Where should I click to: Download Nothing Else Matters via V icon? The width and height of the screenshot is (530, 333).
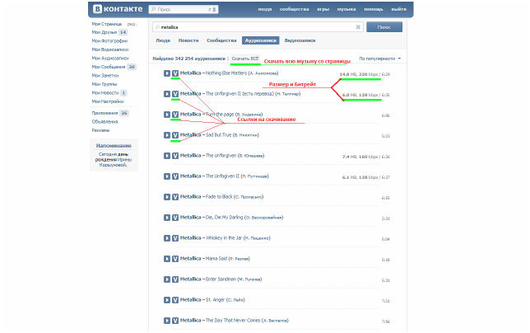pos(175,73)
